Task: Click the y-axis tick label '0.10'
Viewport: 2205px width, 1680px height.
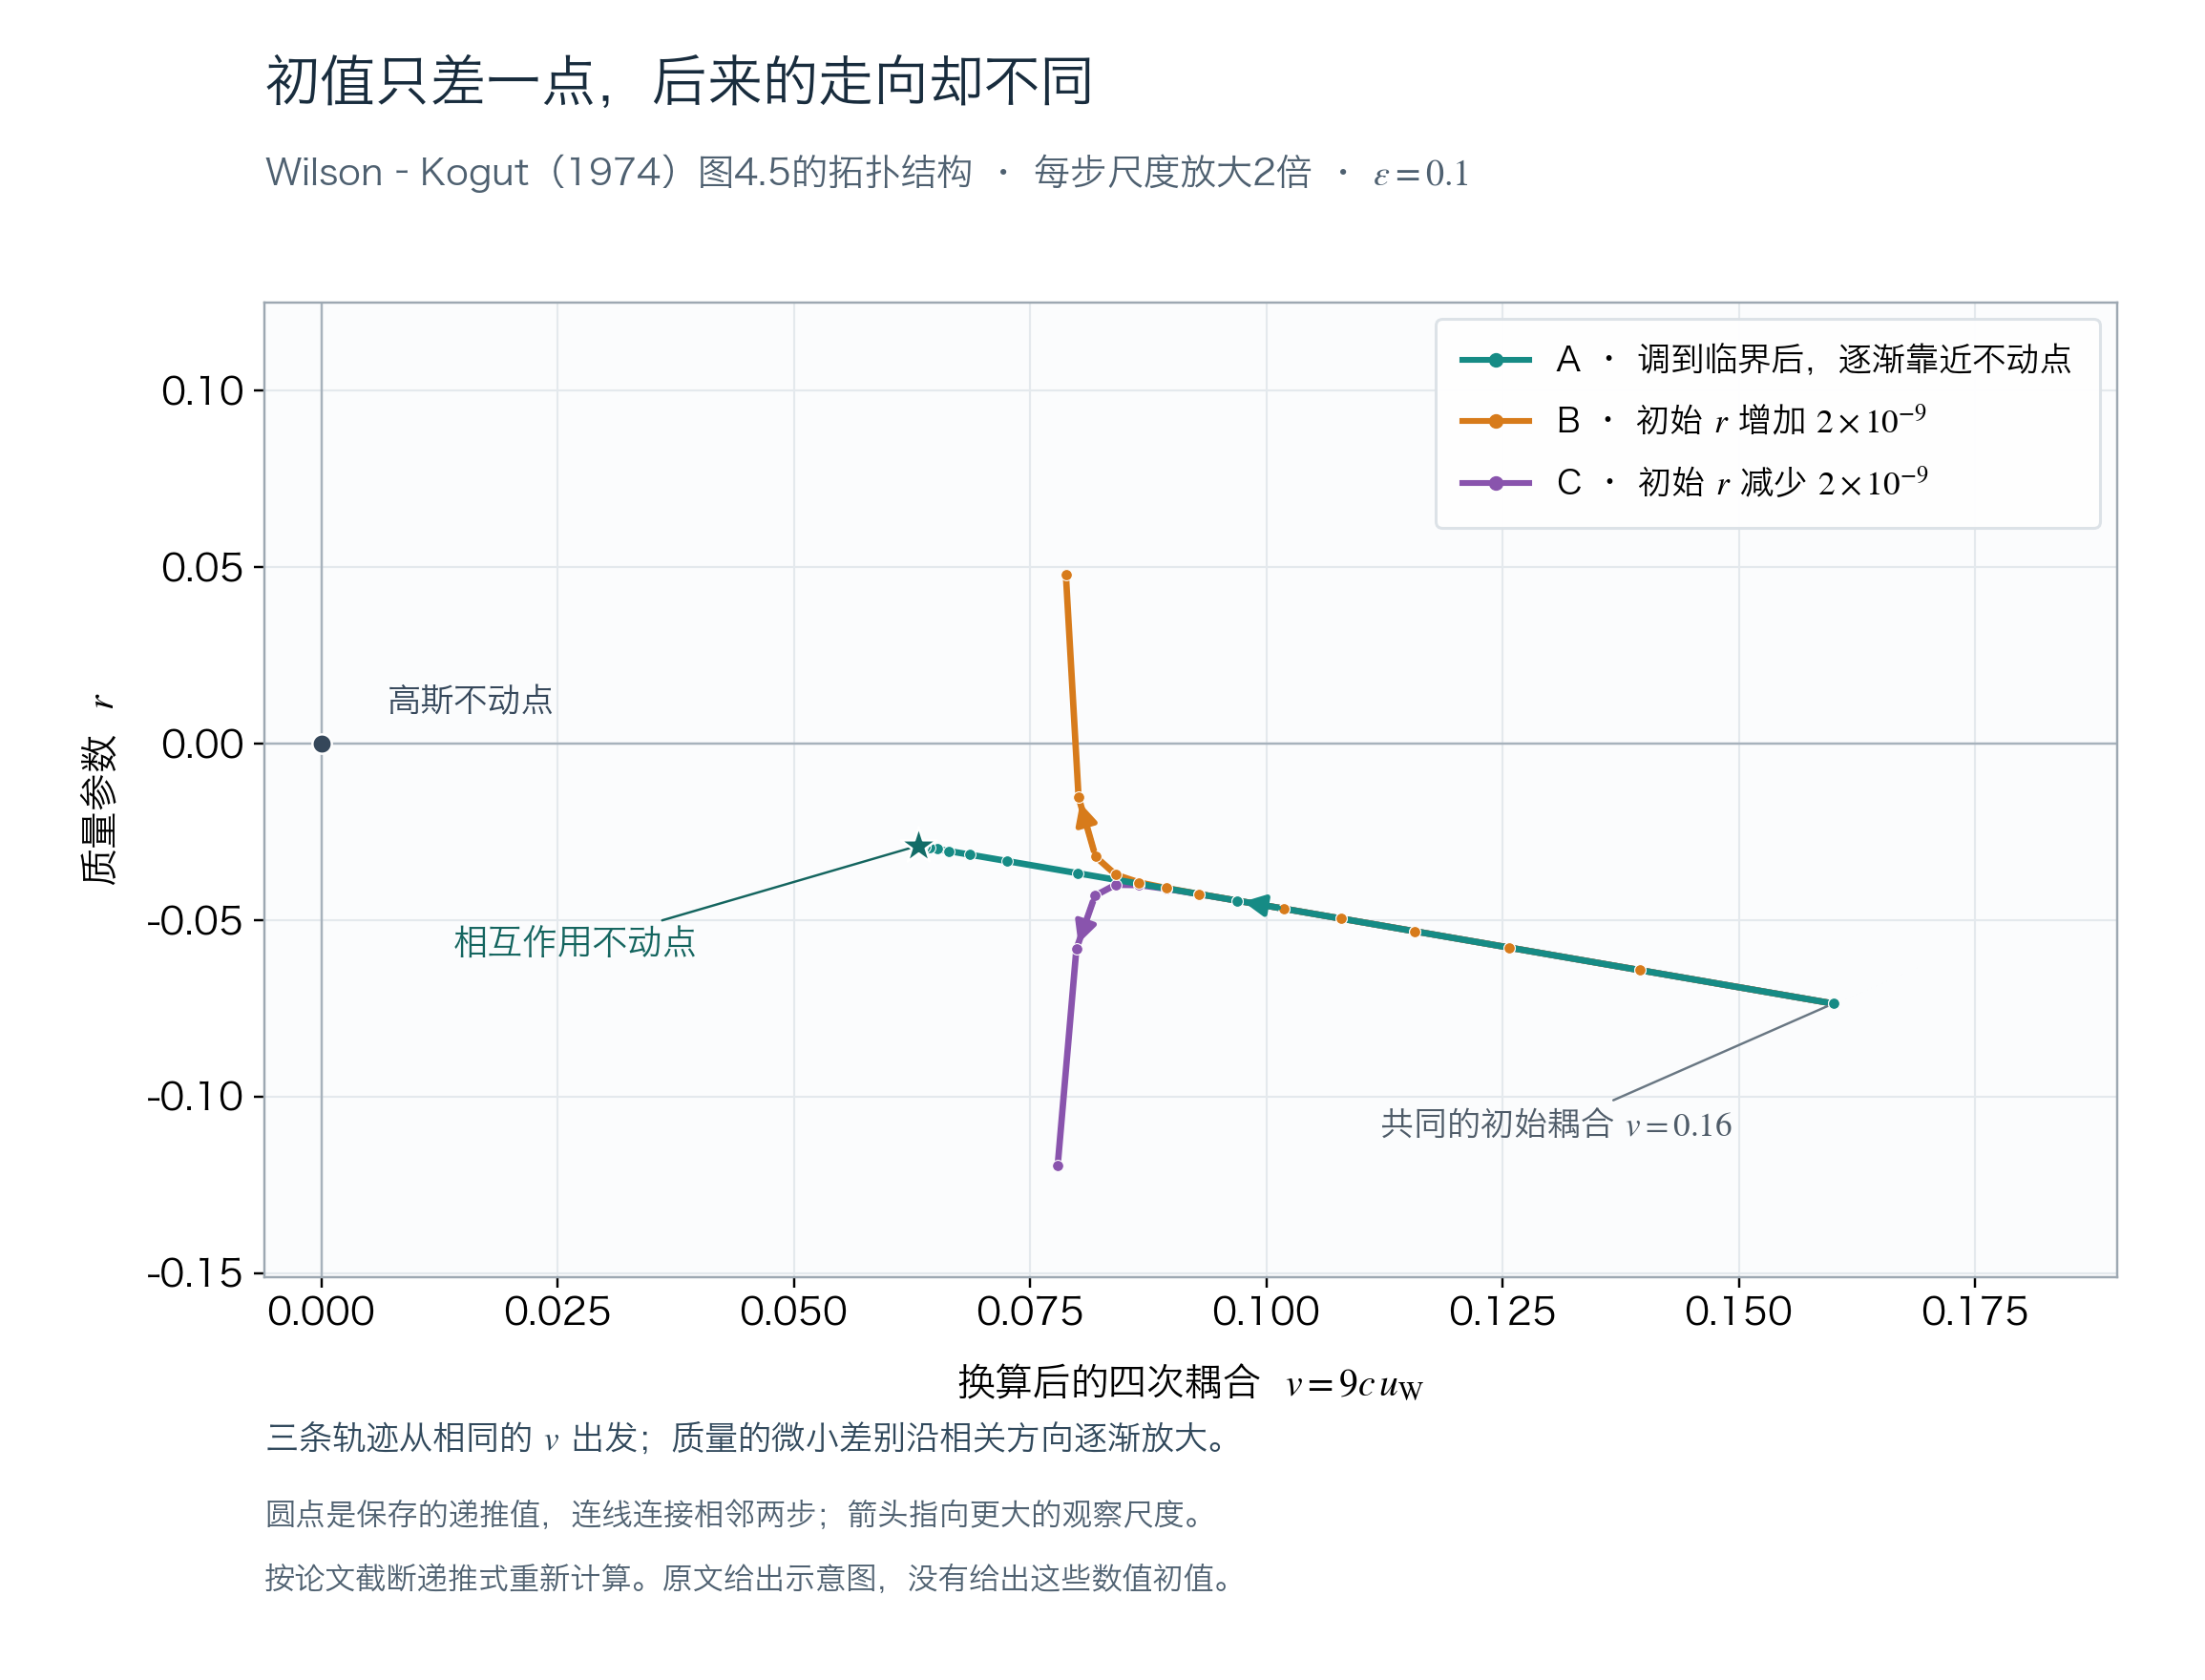Action: click(x=203, y=391)
